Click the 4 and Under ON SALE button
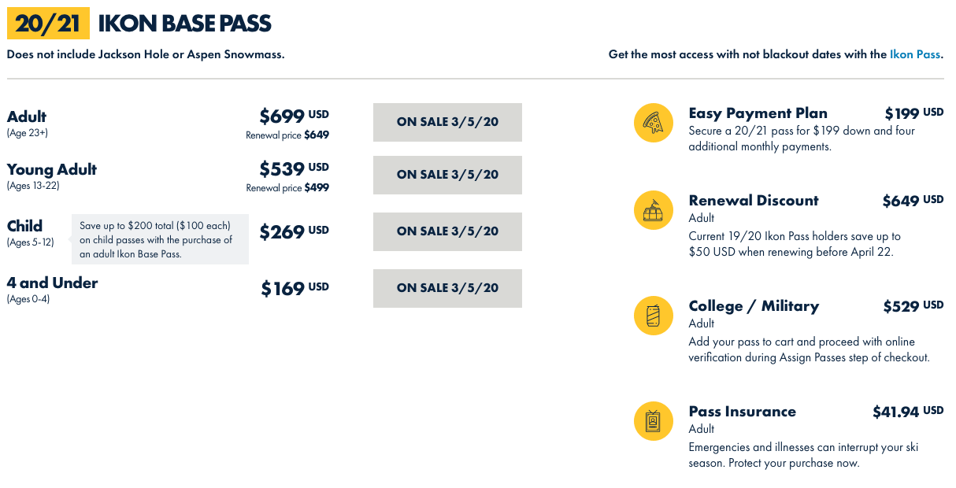956x488 pixels. [447, 288]
